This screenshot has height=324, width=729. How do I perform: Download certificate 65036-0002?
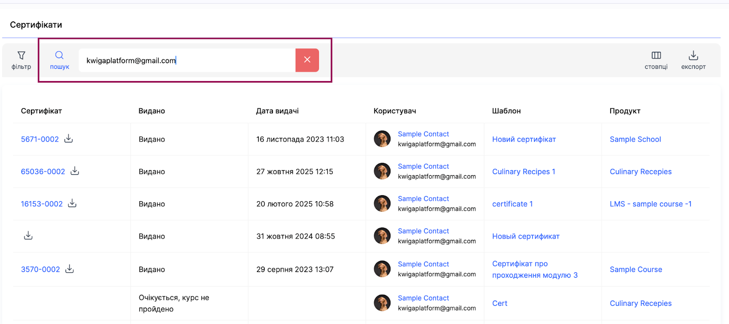tap(75, 171)
